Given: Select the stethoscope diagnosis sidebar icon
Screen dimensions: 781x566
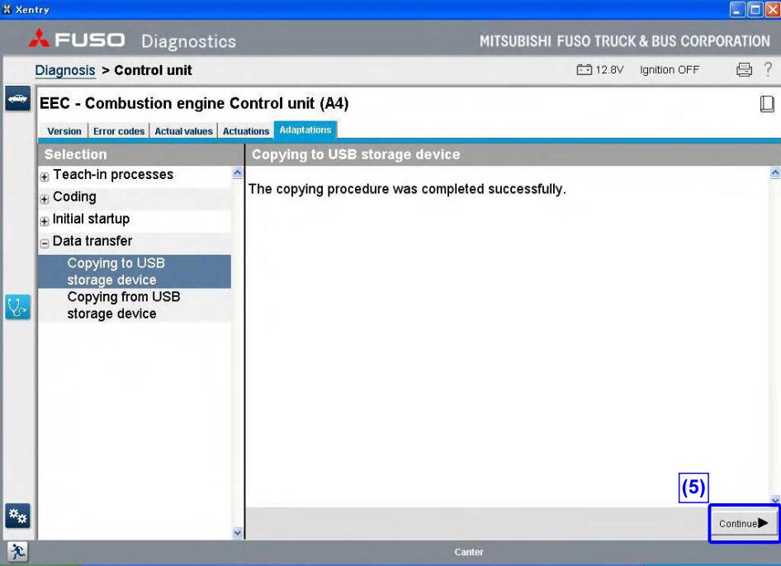Looking at the screenshot, I should (x=18, y=307).
